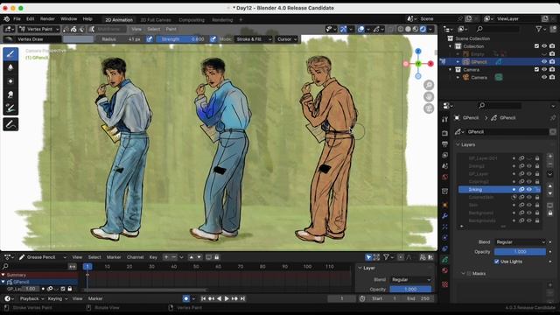
Task: Toggle pressure sensitivity for Radius
Action: coord(150,38)
